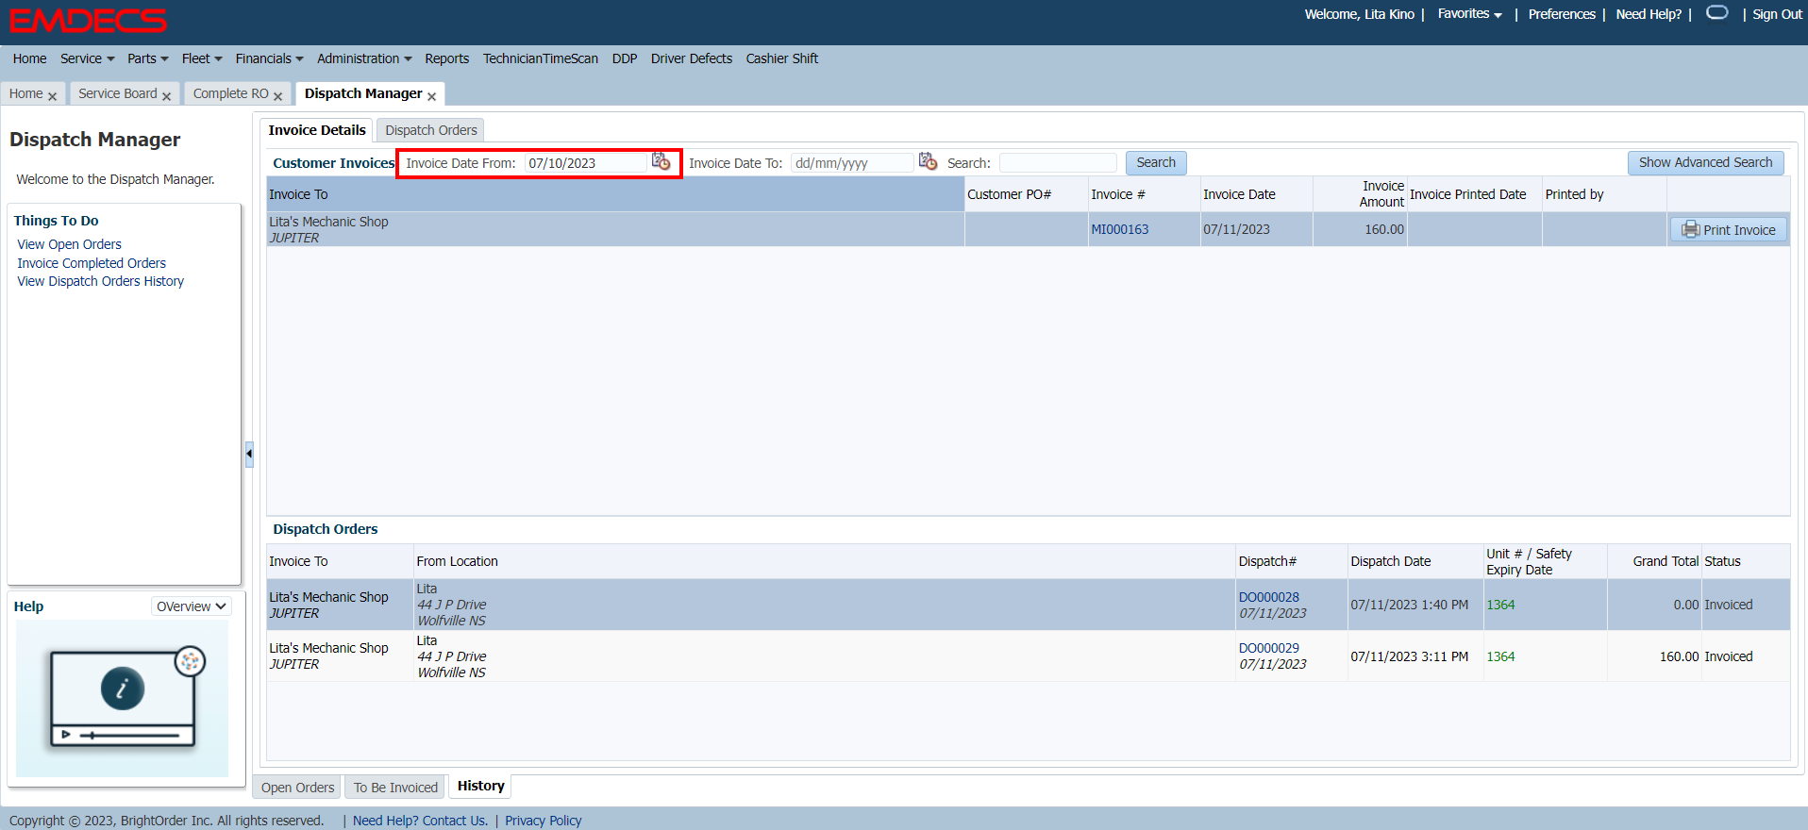The image size is (1808, 830).
Task: Click Print Invoice for MI000163
Action: click(x=1728, y=229)
